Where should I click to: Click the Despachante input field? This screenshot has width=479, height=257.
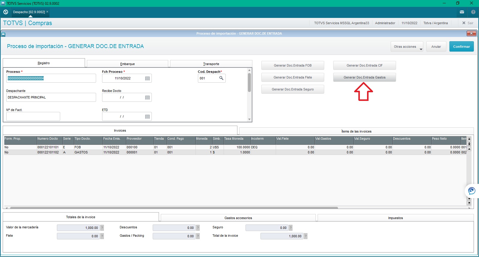point(51,97)
